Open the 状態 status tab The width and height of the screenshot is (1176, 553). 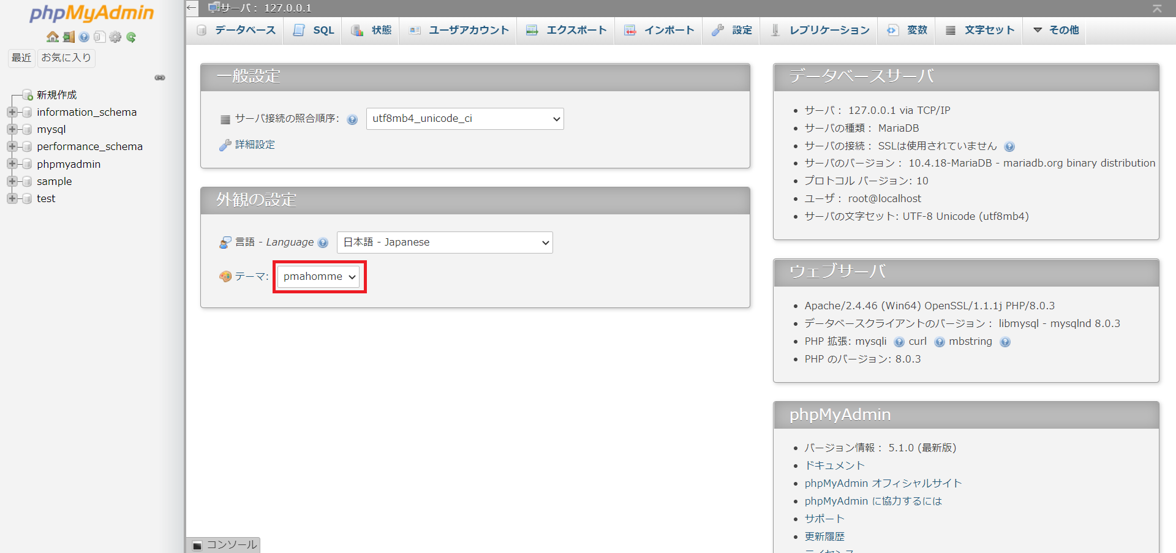pyautogui.click(x=371, y=30)
